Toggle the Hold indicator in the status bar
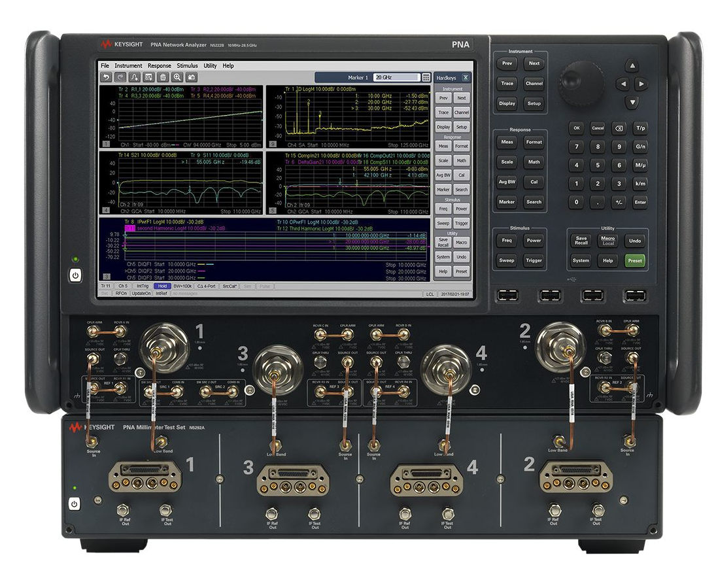 pos(162,286)
